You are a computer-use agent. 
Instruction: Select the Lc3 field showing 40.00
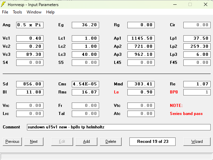(x=86, y=54)
